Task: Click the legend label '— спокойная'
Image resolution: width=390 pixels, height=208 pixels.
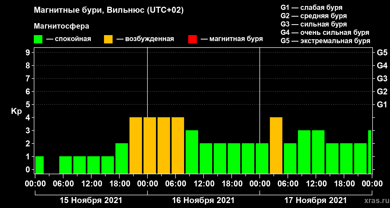Action: point(68,39)
